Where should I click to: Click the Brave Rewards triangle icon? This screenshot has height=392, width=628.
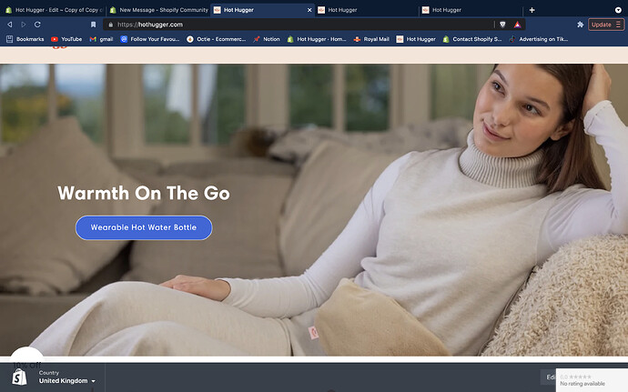click(518, 25)
